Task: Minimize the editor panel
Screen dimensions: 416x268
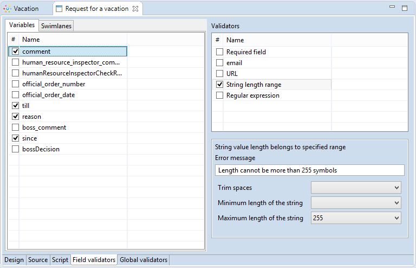Action: pos(392,8)
